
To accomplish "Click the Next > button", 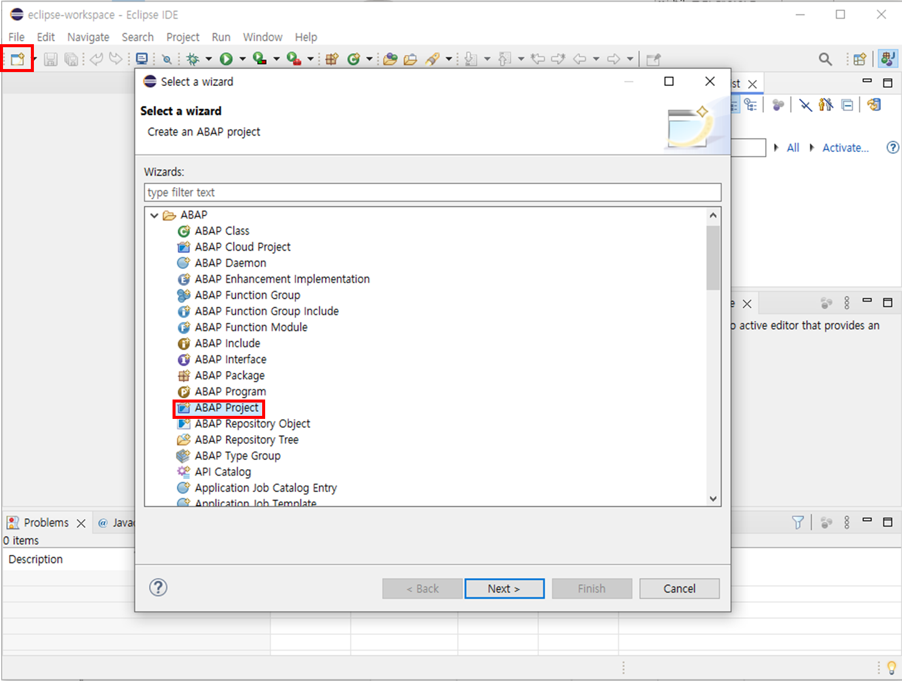I will [504, 588].
